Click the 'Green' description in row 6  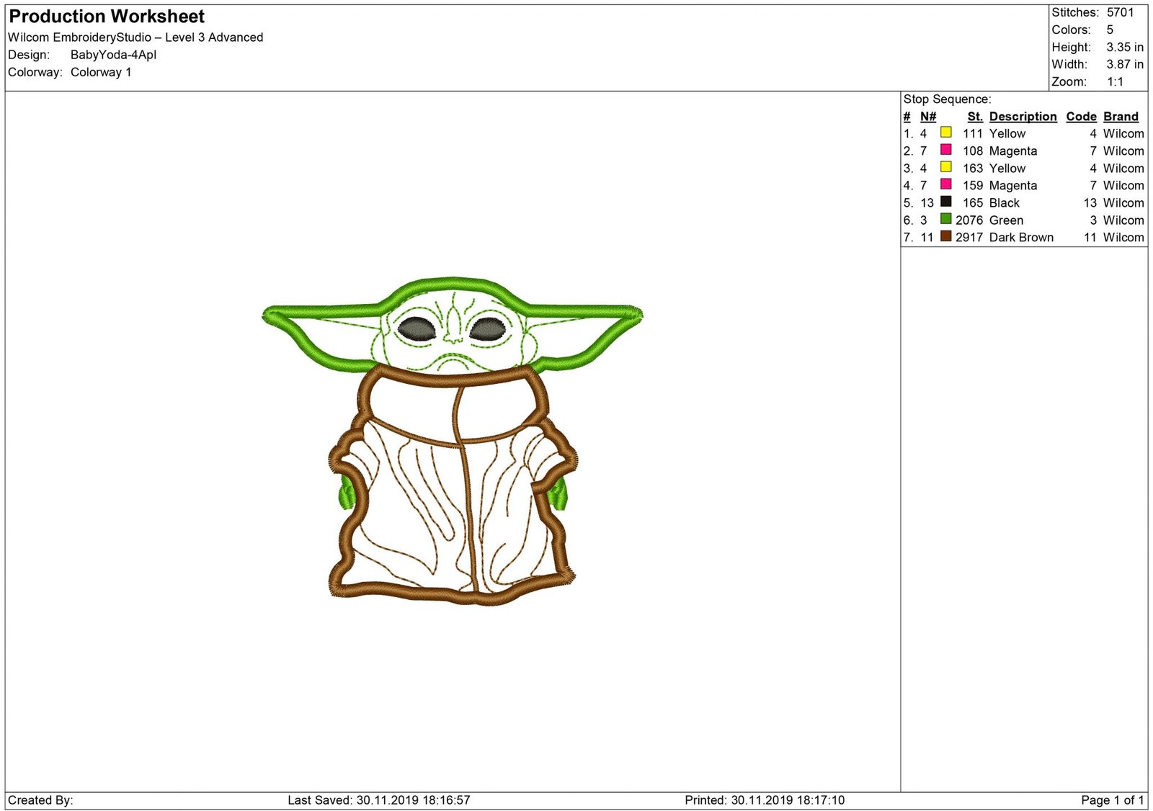tap(1006, 220)
